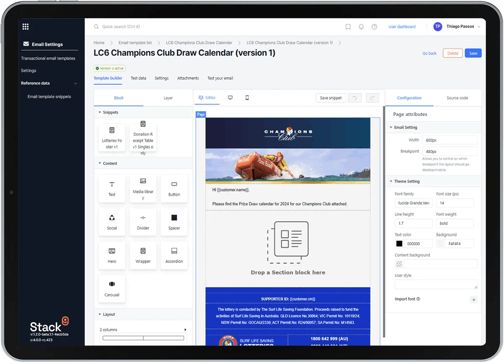Screen dimensions: 504x364
Task: Open the Test your email tab
Action: click(x=220, y=78)
